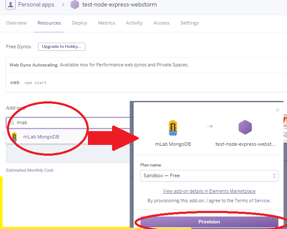The height and width of the screenshot is (229, 287).
Task: Open the Settings tab
Action: [190, 23]
